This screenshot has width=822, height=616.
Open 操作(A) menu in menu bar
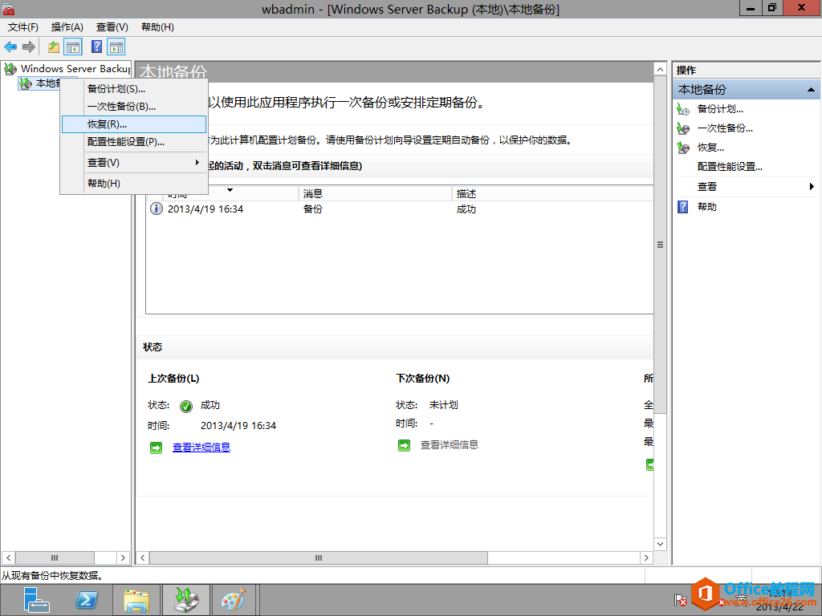[67, 27]
